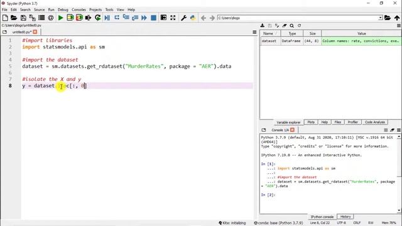Toggle fullscreen mode icon
Screen dimensions: 402x226
[x=173, y=18]
